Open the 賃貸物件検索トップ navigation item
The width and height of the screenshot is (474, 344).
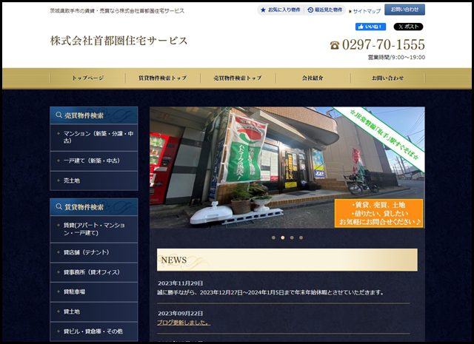pos(163,78)
